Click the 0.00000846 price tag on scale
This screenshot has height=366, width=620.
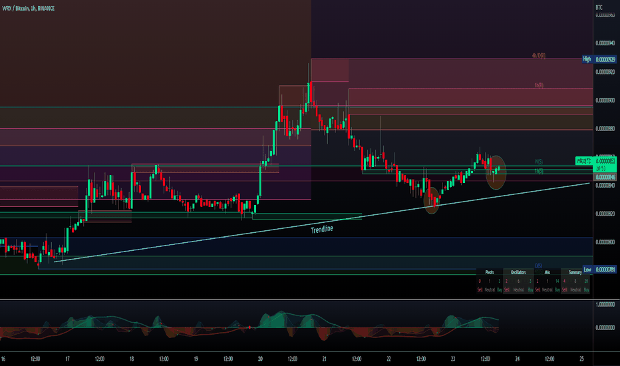coord(605,177)
